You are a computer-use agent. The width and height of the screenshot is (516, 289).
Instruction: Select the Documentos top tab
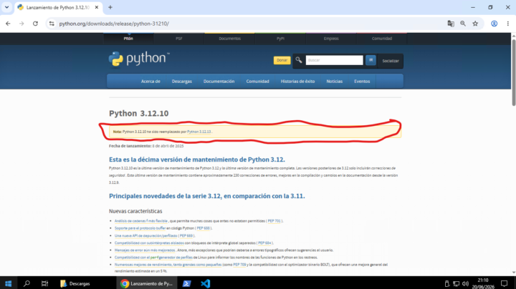pos(230,39)
